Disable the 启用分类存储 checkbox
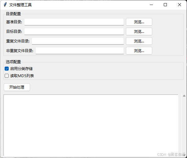The width and height of the screenshot is (187, 158). (7, 69)
